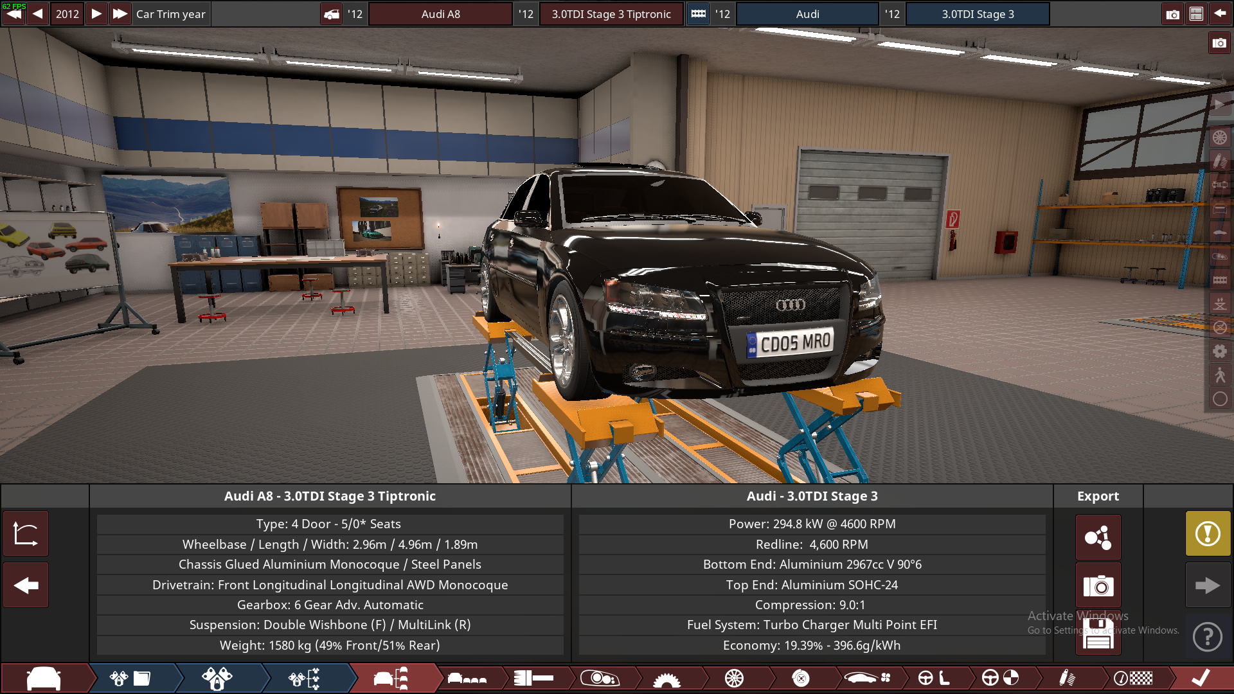Screen dimensions: 1234x694
Task: Click the next right arrow button
Action: (1208, 585)
